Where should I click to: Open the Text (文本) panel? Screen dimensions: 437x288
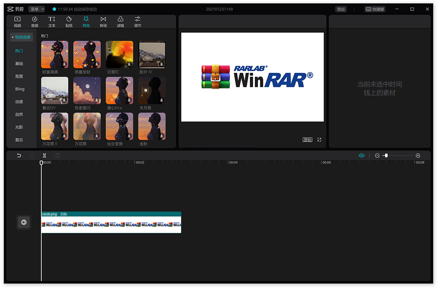pos(52,21)
